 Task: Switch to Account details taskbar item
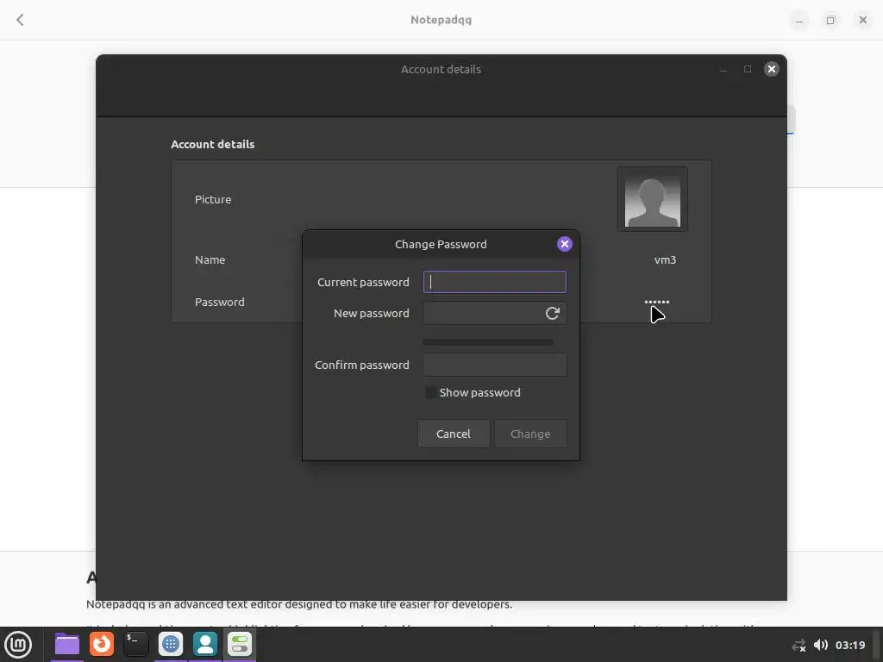[x=205, y=644]
